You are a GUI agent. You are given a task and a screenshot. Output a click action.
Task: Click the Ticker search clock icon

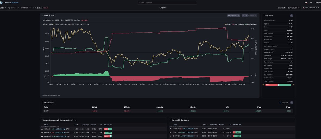9,8
